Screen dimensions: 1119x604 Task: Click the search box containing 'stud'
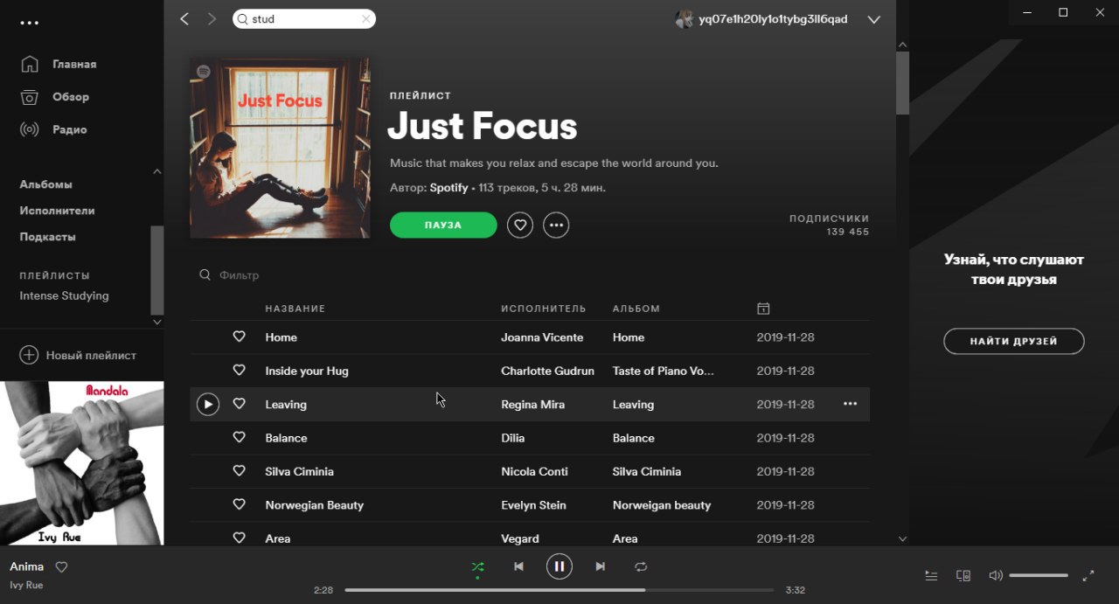[304, 19]
